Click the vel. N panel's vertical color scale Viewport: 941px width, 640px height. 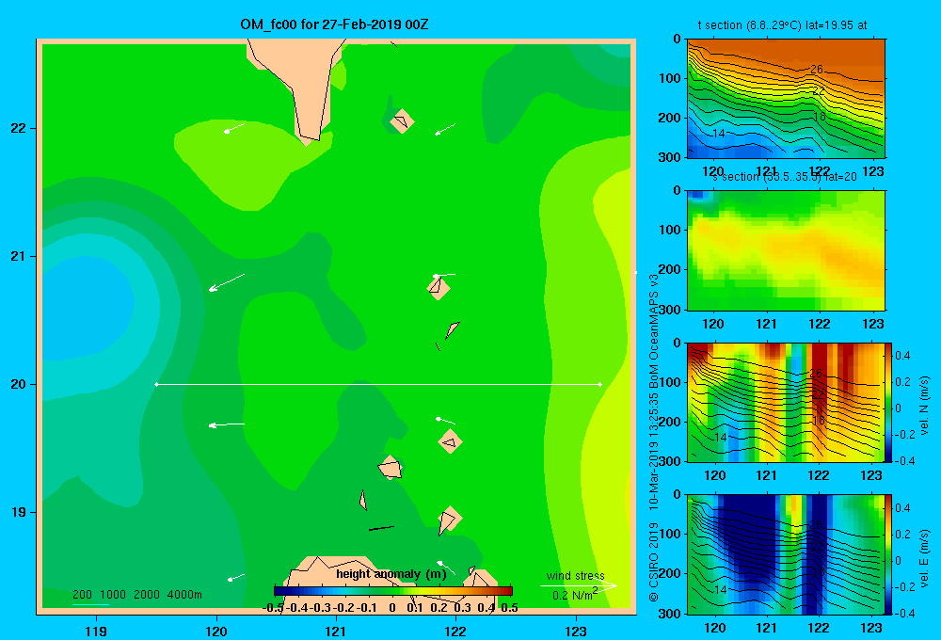click(x=888, y=402)
